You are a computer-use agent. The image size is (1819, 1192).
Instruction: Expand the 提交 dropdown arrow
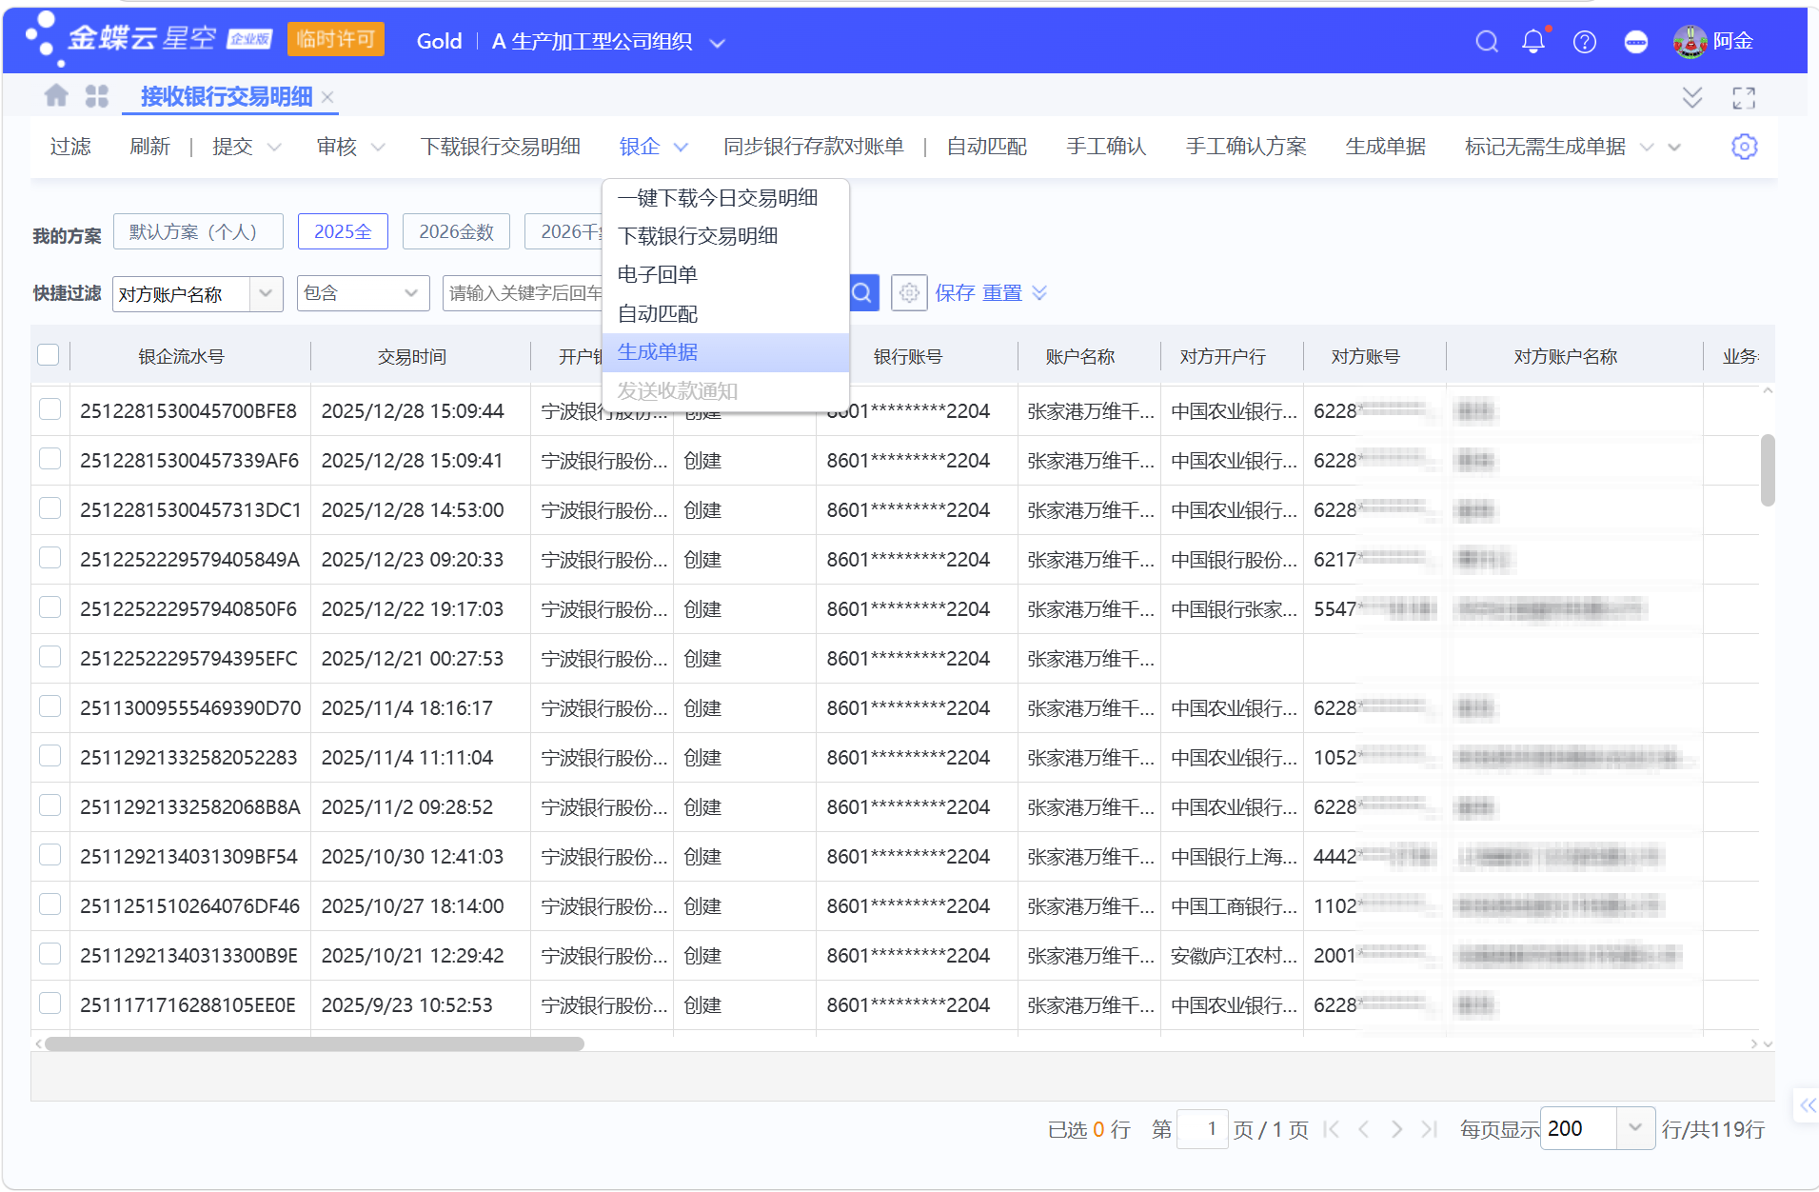274,148
